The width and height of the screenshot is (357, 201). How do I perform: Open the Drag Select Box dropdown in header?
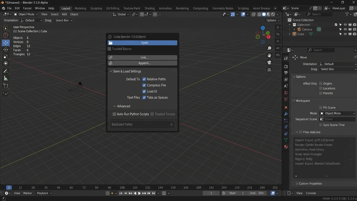64,20
